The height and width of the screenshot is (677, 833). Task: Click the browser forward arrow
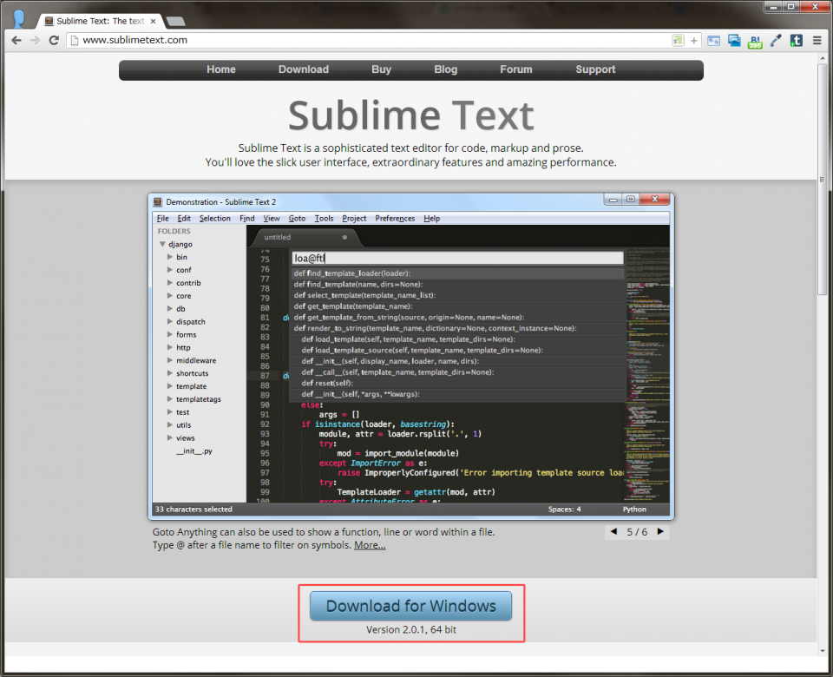pyautogui.click(x=35, y=41)
